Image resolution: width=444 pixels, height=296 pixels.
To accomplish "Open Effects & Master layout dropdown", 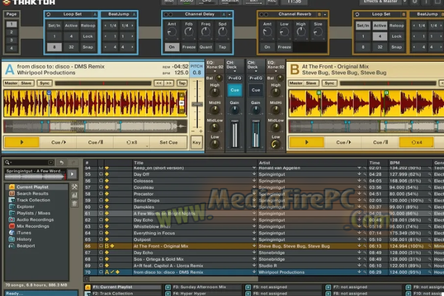I will click(405, 2).
